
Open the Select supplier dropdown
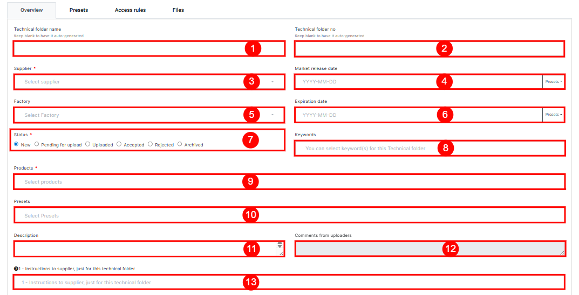click(135, 82)
